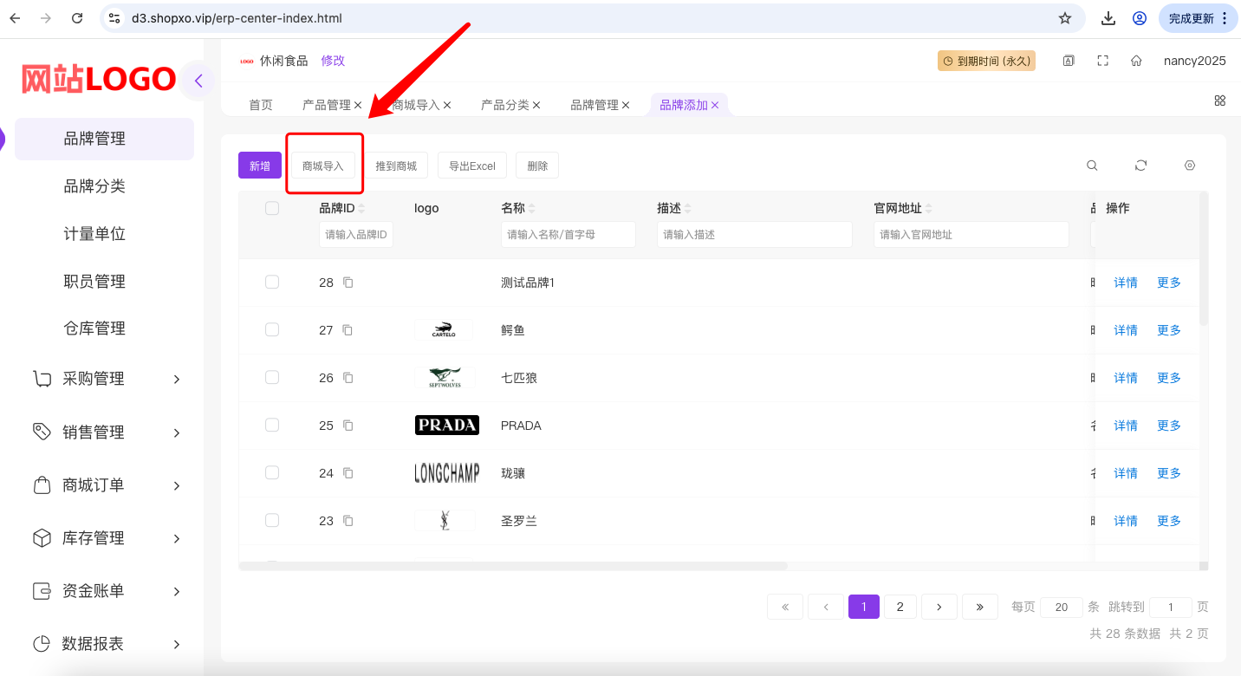This screenshot has height=676, width=1241.
Task: Click the browser site info icon in the address bar
Action: tap(115, 18)
